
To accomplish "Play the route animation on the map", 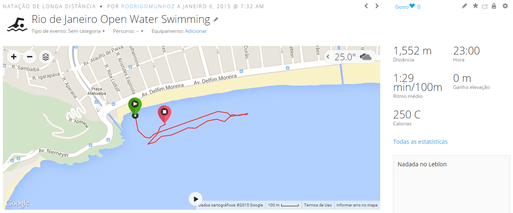I will point(195,199).
